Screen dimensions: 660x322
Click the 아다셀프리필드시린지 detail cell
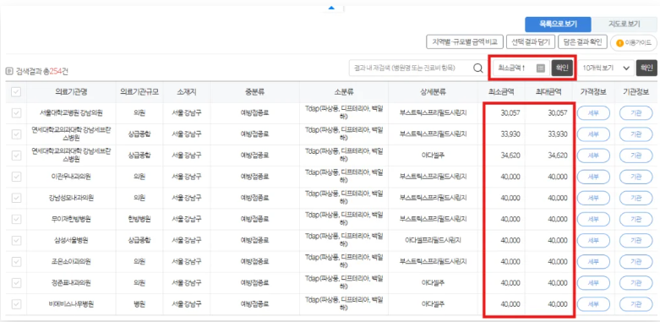click(434, 241)
